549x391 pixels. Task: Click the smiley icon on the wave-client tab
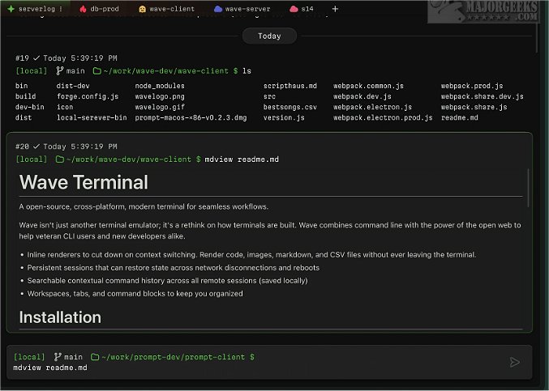(143, 9)
